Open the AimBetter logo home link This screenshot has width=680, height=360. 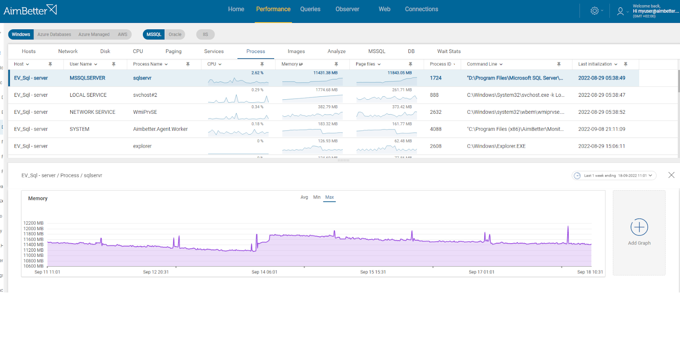(30, 10)
